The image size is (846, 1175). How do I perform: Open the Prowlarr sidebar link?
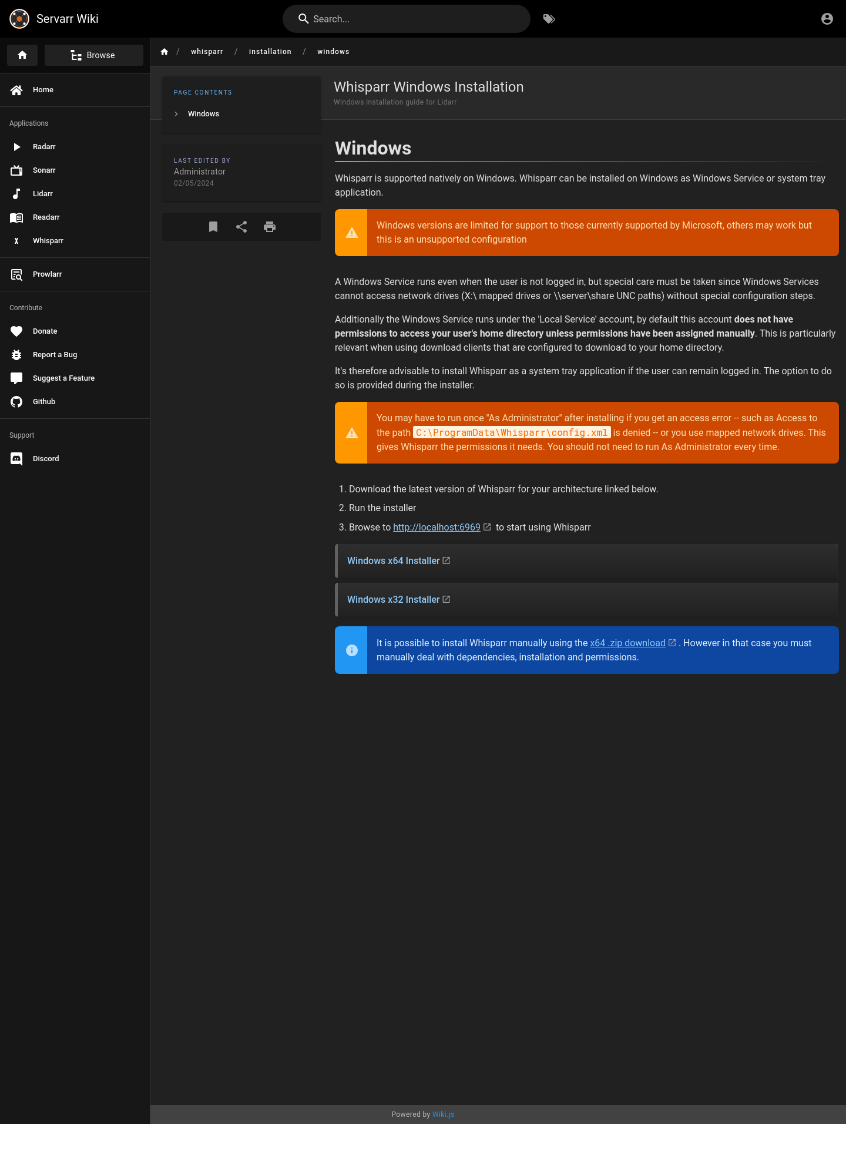tap(75, 274)
